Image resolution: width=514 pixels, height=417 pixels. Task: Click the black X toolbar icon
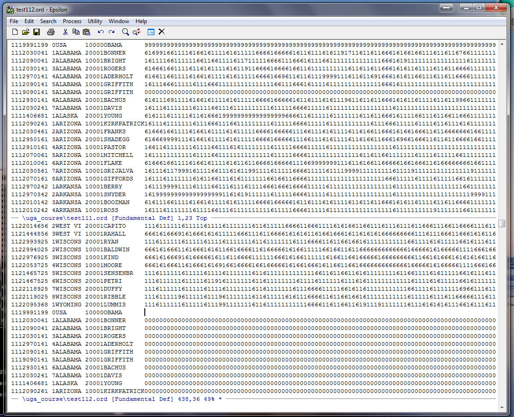(x=161, y=32)
